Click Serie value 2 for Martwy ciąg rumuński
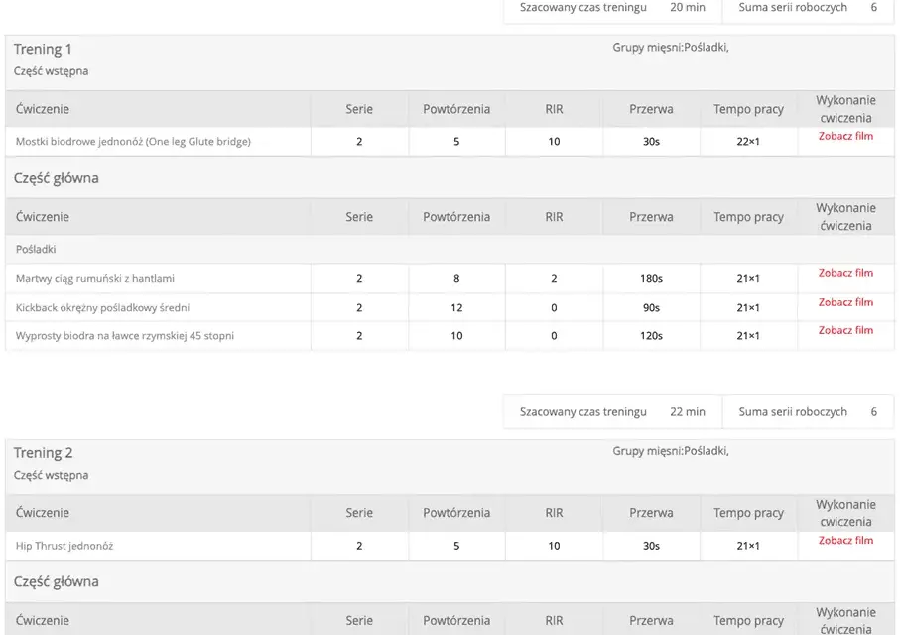 coord(359,279)
